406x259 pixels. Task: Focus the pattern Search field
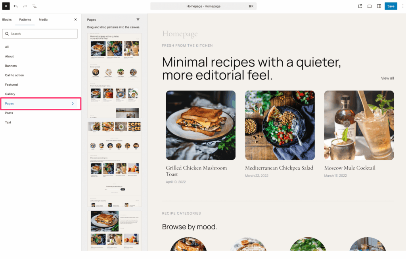click(40, 34)
